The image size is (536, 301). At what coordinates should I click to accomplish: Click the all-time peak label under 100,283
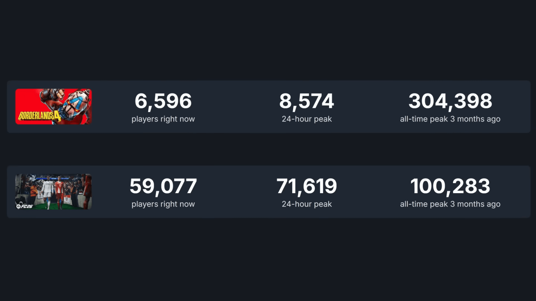tap(450, 204)
